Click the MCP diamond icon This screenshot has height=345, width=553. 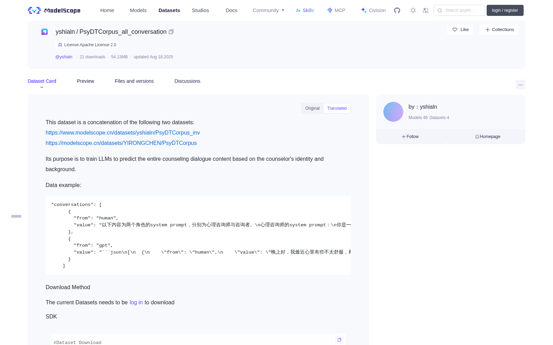coord(330,10)
